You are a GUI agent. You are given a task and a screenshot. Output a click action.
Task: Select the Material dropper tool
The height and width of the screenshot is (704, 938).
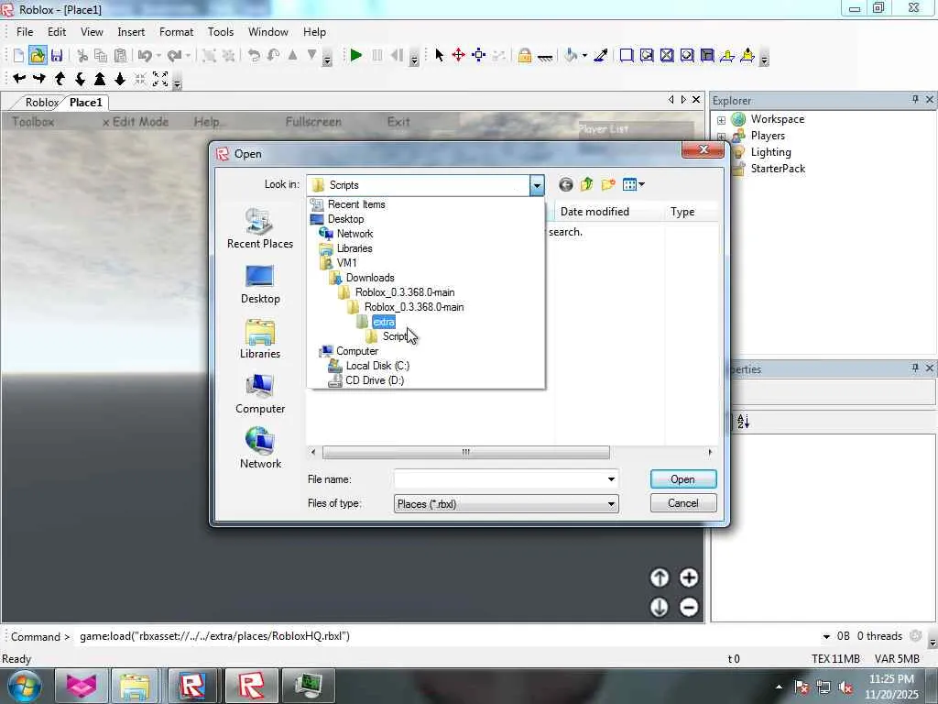coord(601,56)
